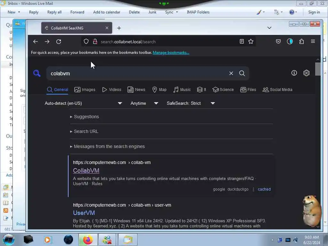
Task: Click Reply in Windows Live Mail toolbar
Action: point(34,12)
